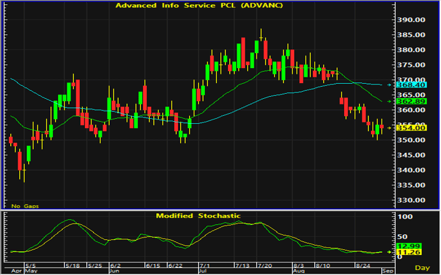This screenshot has width=441, height=275.
Task: Click the yellow 354.00 last price tag
Action: pyautogui.click(x=411, y=128)
